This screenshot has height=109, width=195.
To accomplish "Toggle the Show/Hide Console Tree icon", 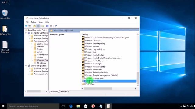I will 38,26.
